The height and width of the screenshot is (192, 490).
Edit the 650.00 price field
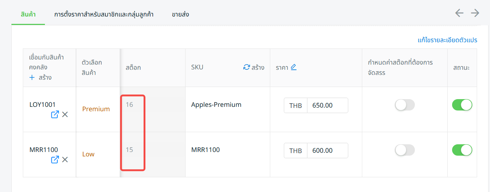pos(328,105)
